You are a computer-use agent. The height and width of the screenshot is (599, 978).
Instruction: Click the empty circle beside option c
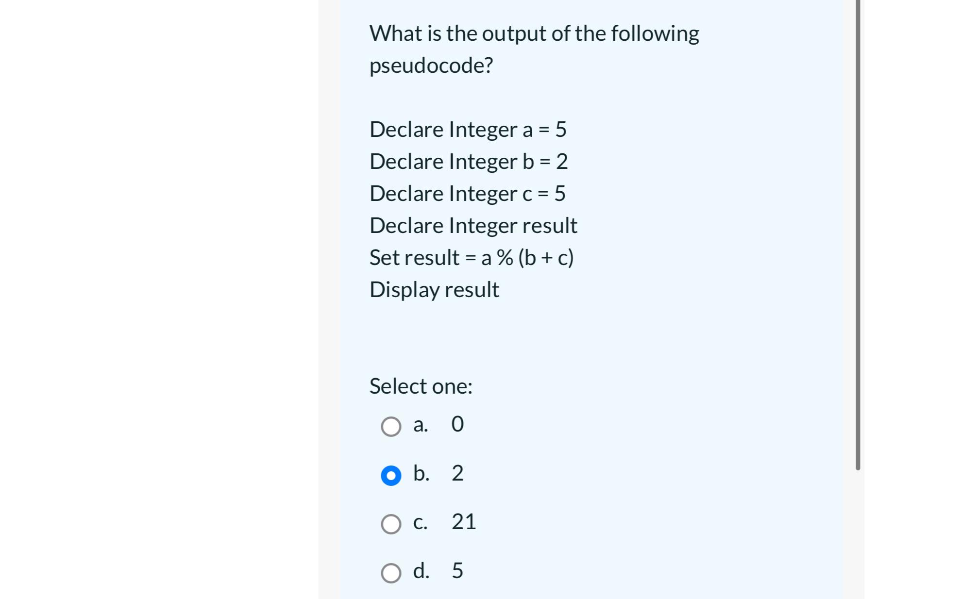(x=391, y=524)
